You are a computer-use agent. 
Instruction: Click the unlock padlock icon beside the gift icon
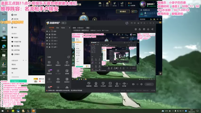tap(140, 29)
